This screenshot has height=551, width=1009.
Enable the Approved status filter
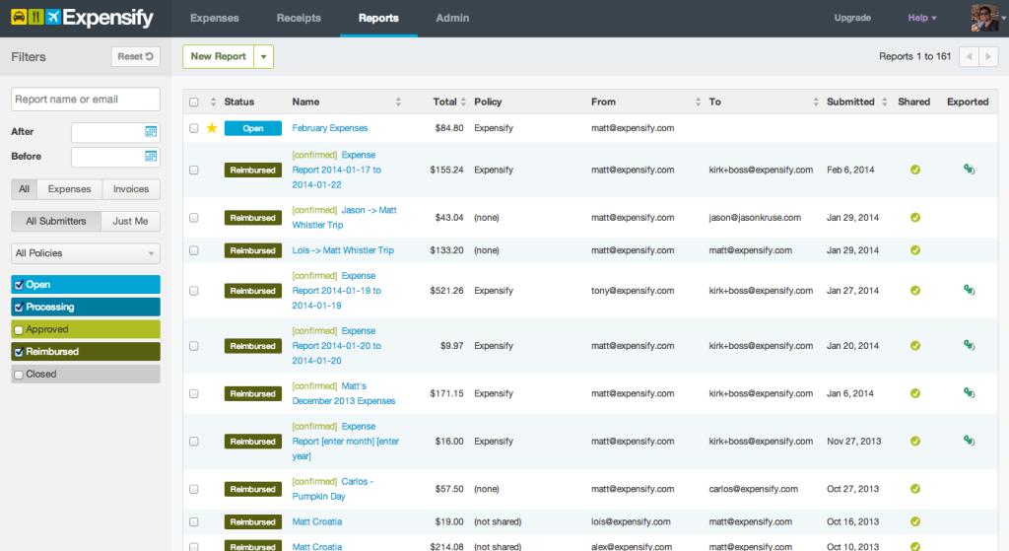19,330
